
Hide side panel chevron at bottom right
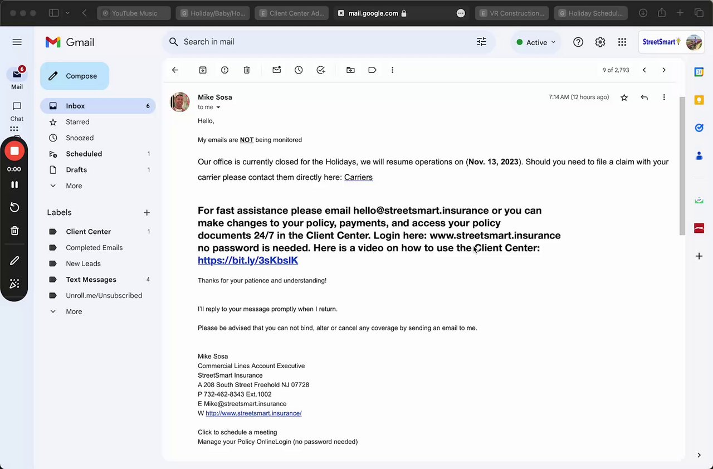coord(699,455)
